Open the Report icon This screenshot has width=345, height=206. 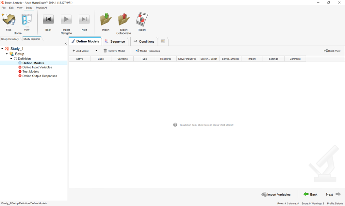click(142, 19)
